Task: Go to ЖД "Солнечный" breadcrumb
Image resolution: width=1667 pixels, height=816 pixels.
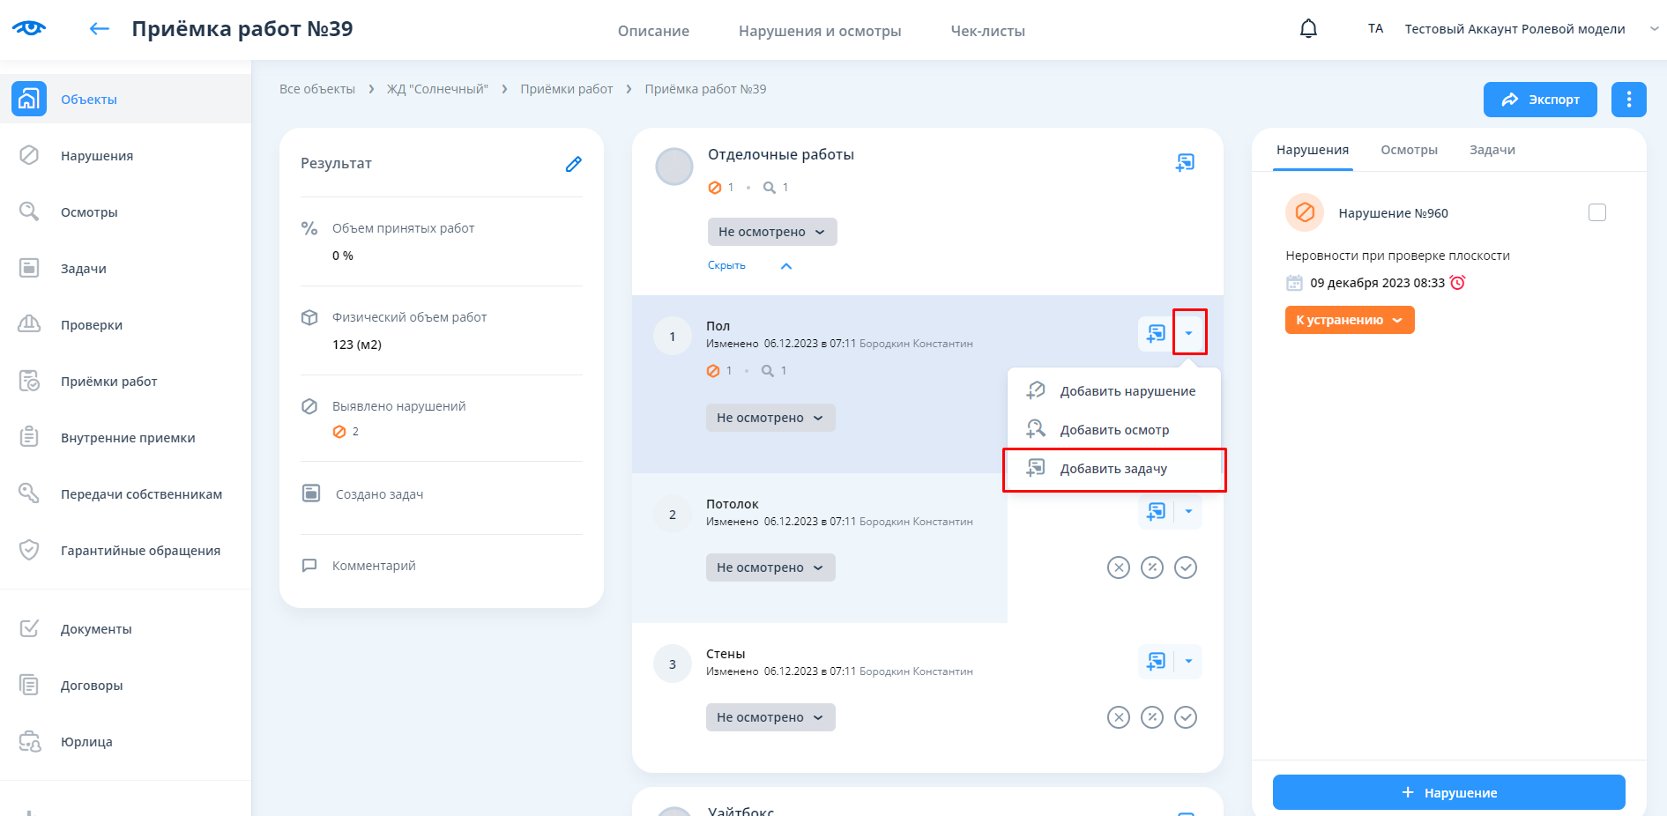Action: pyautogui.click(x=437, y=89)
